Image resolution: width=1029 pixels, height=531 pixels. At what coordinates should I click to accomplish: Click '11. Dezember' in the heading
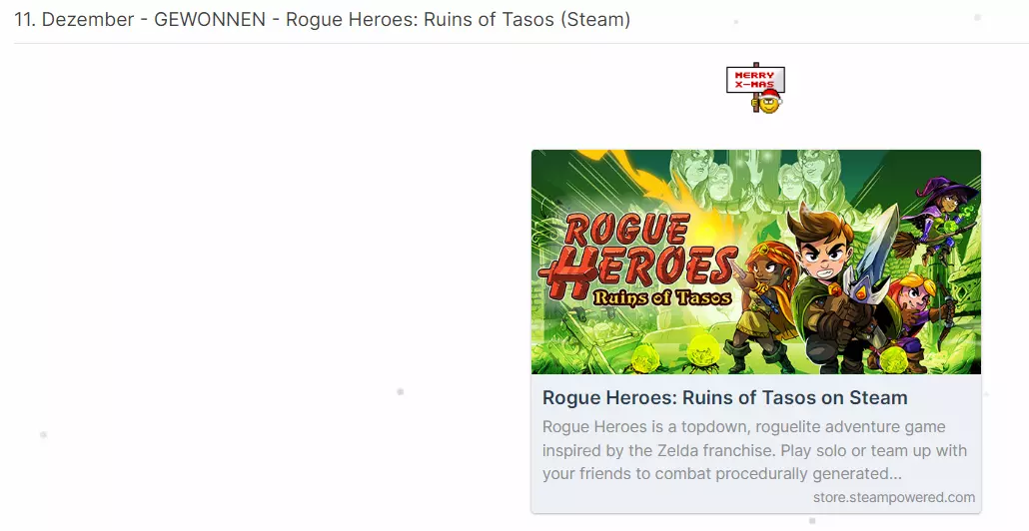tap(74, 20)
